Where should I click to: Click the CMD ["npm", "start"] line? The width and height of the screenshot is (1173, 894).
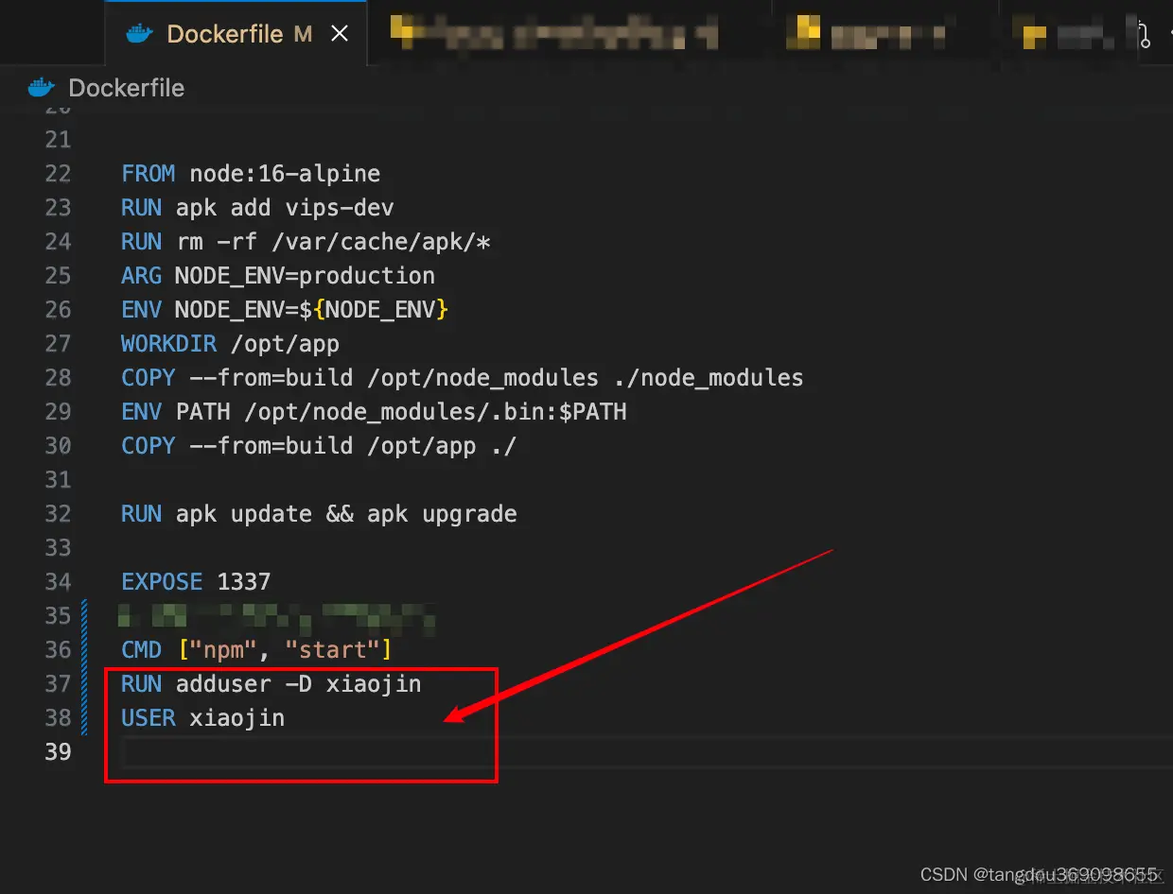(256, 650)
